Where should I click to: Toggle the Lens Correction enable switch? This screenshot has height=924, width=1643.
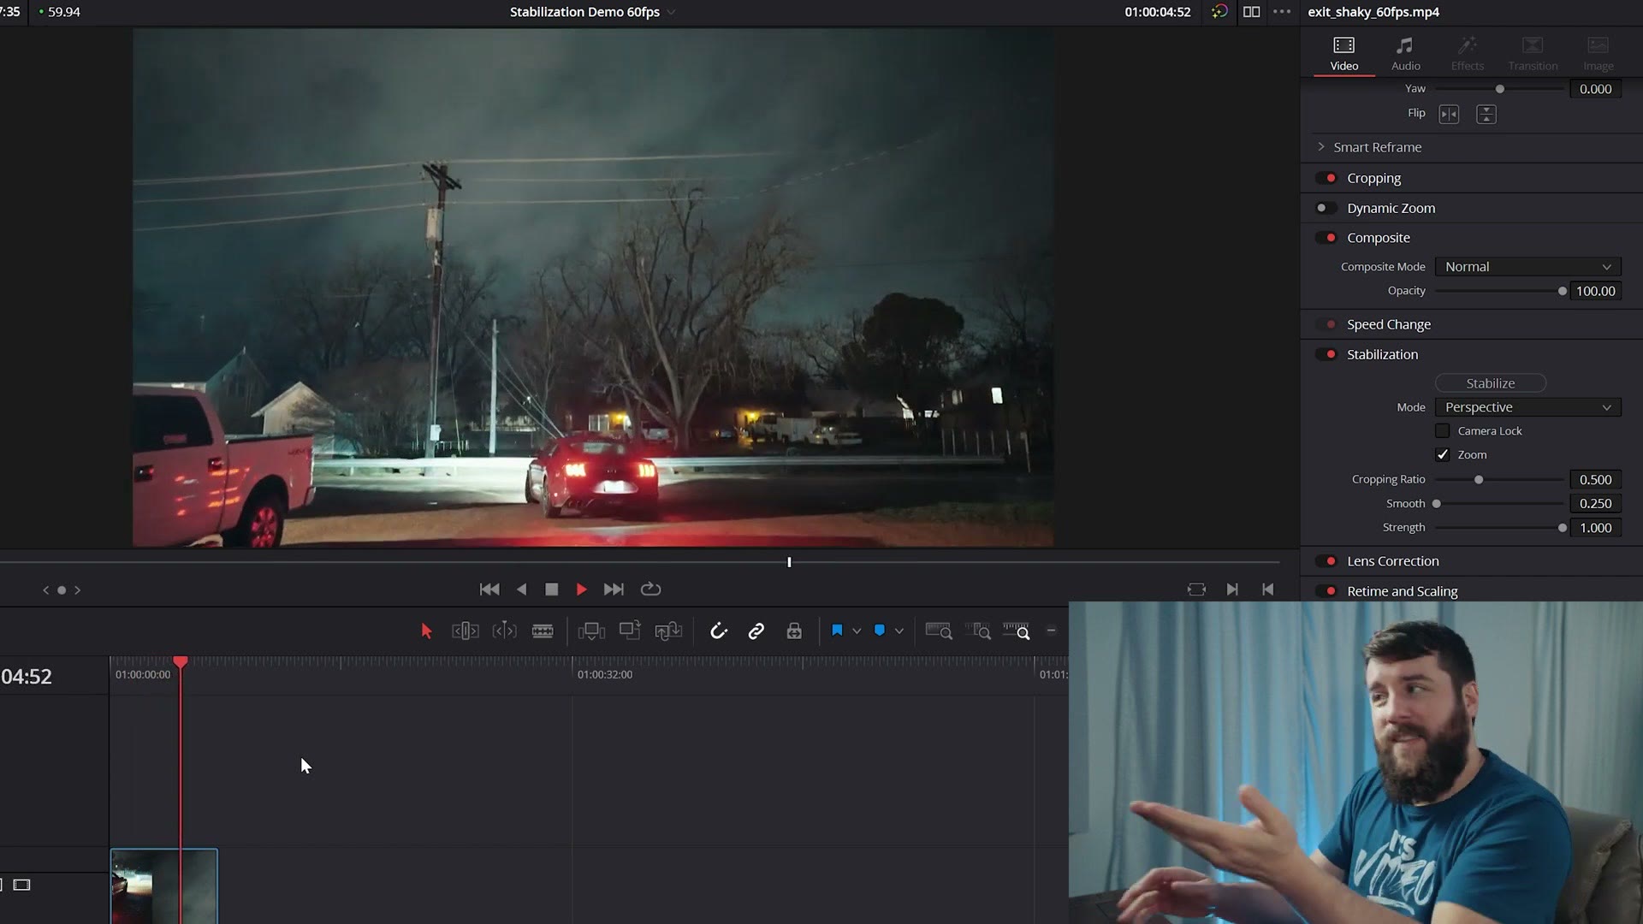[x=1326, y=561]
